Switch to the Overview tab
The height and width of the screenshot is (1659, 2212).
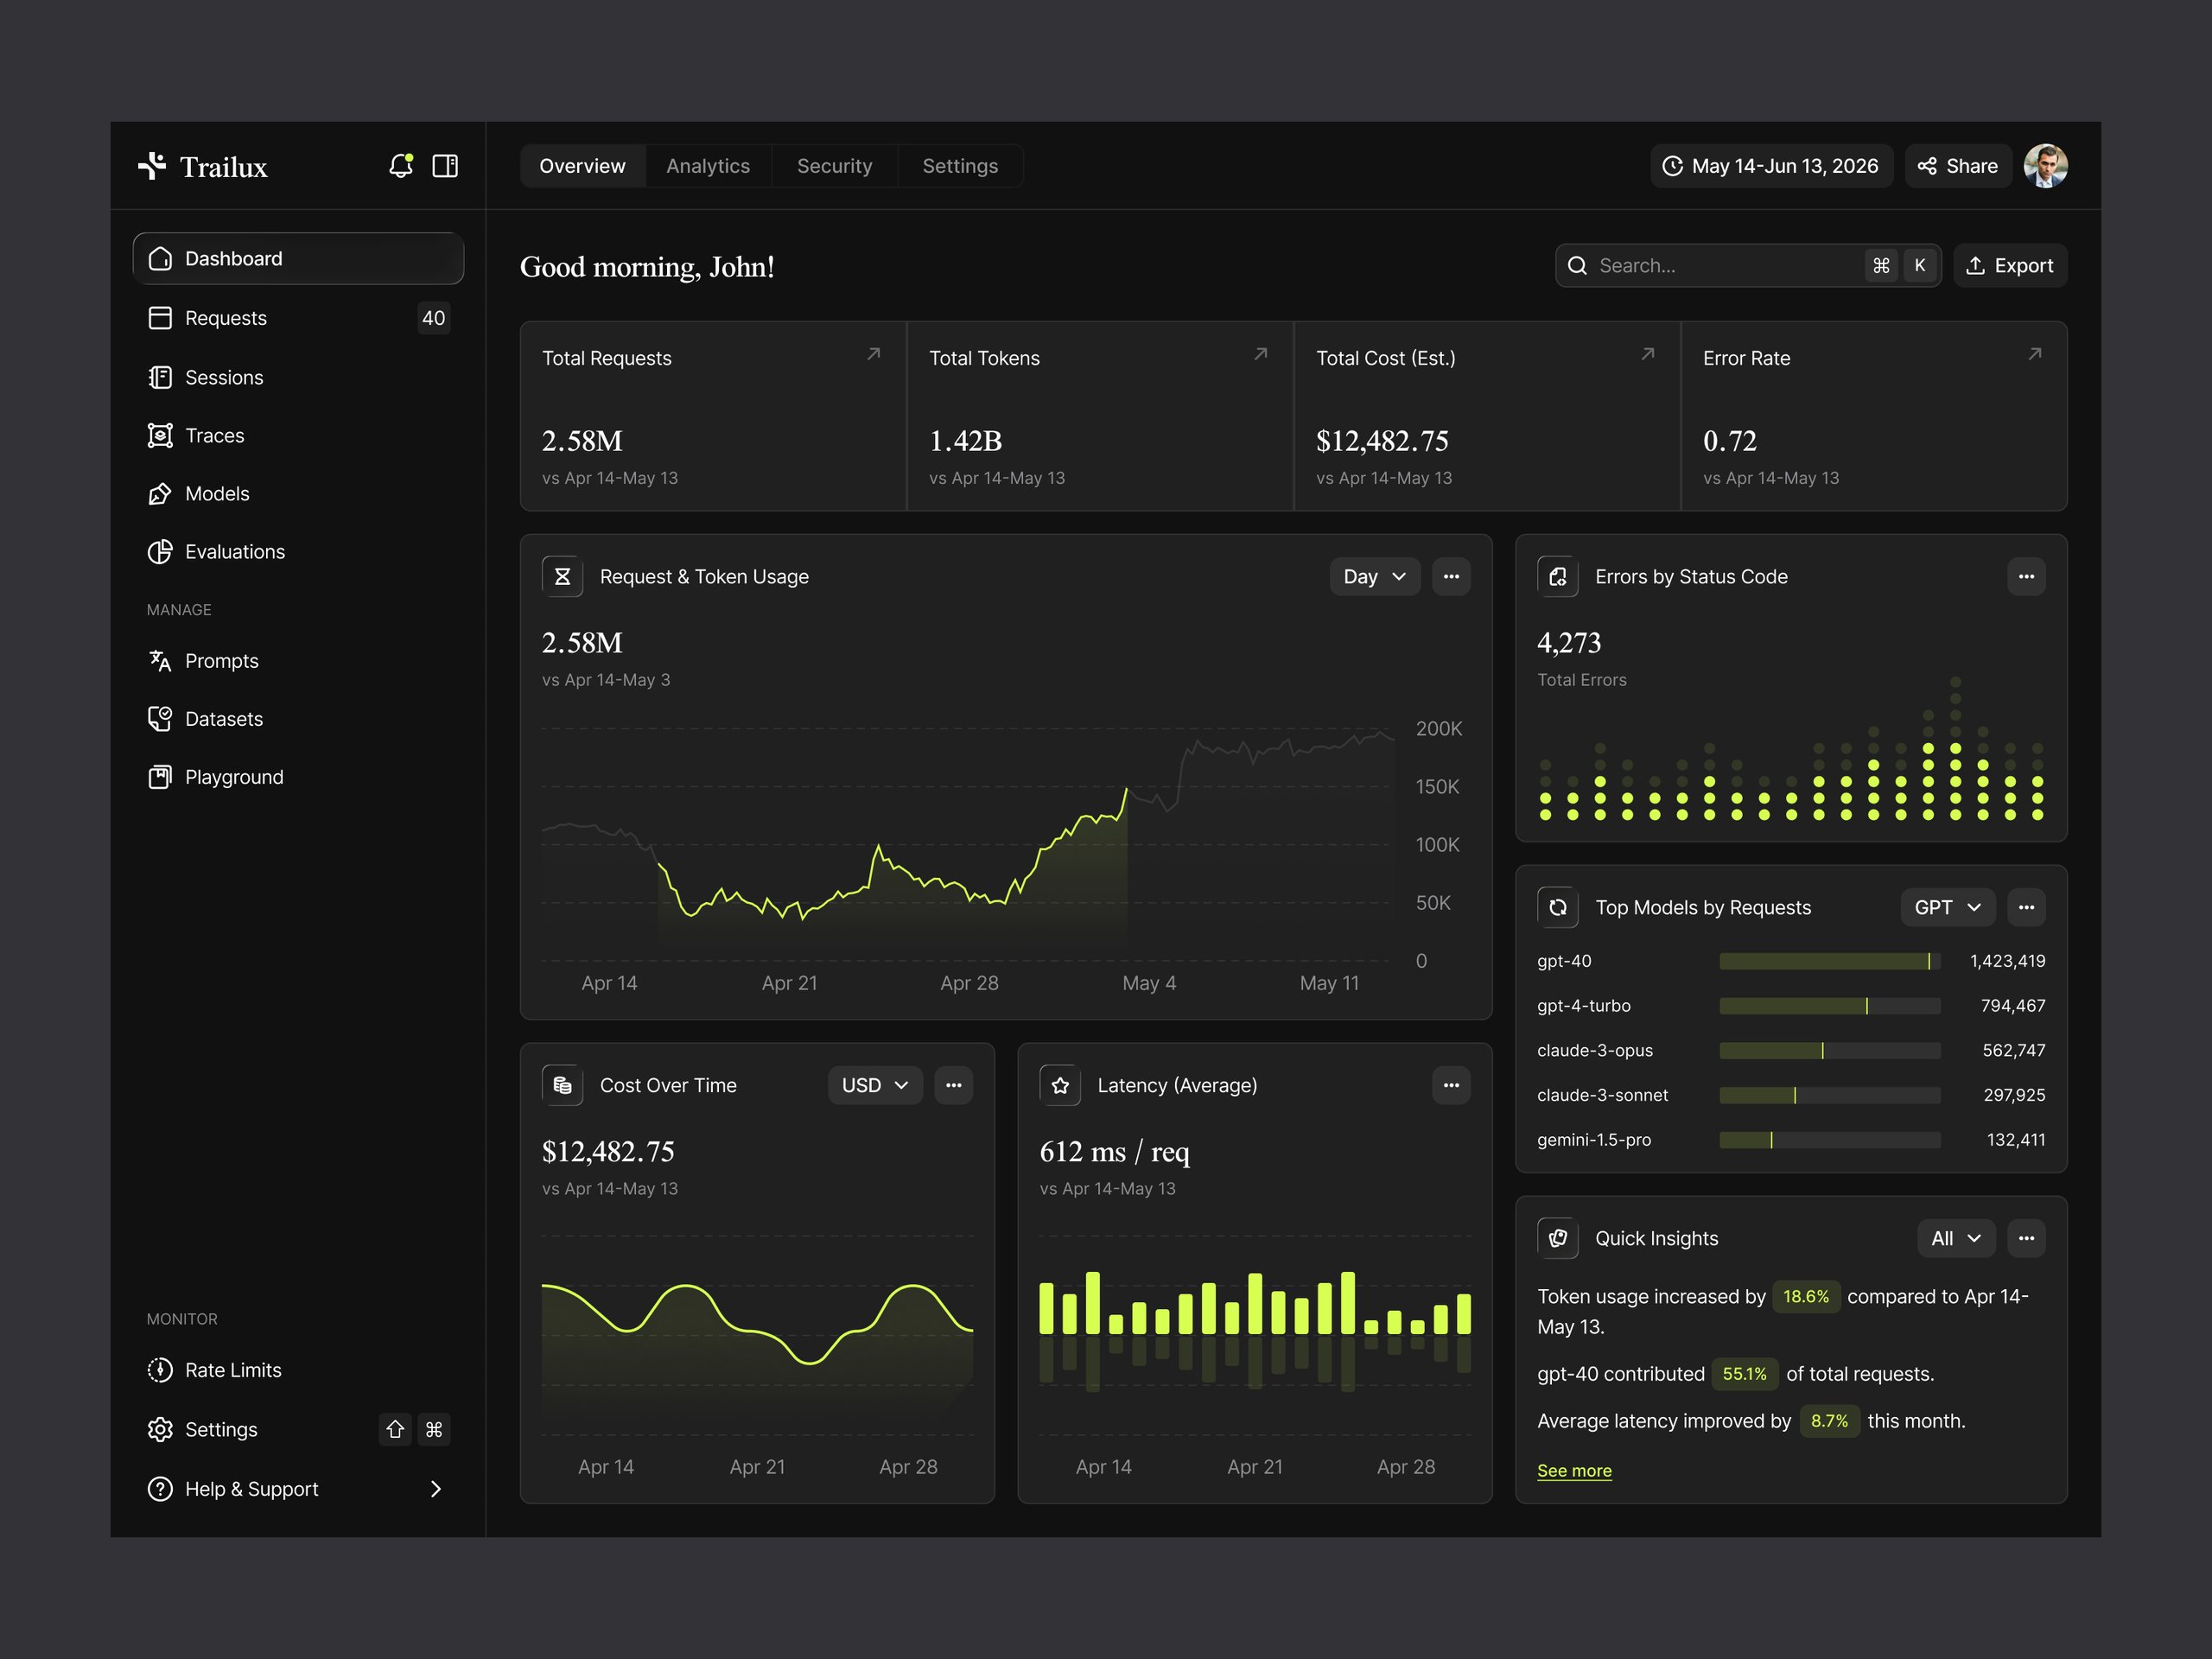(582, 166)
